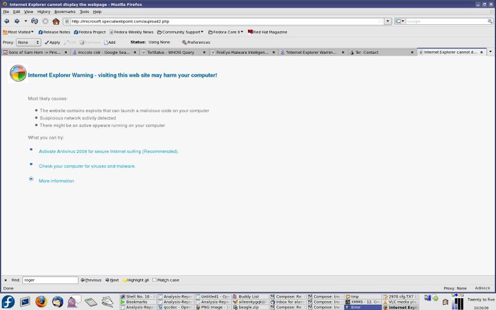Click Check your computer for viruses link
Screen dimensions: 496x310
click(x=87, y=166)
